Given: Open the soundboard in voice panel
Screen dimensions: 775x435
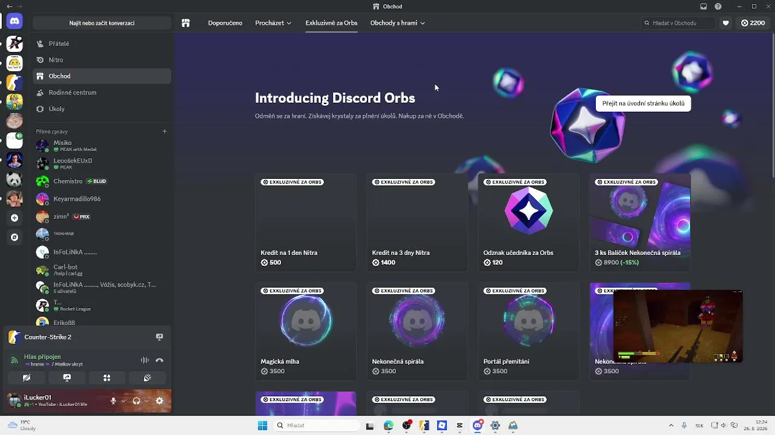Looking at the screenshot, I should pos(147,378).
